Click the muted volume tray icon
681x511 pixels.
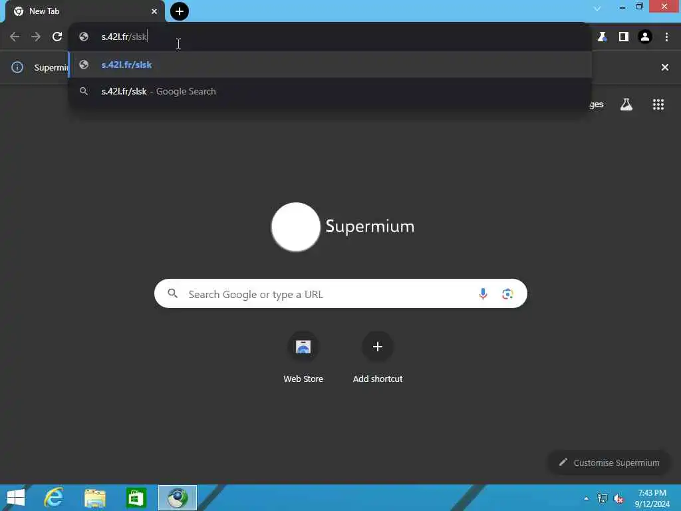(x=618, y=499)
